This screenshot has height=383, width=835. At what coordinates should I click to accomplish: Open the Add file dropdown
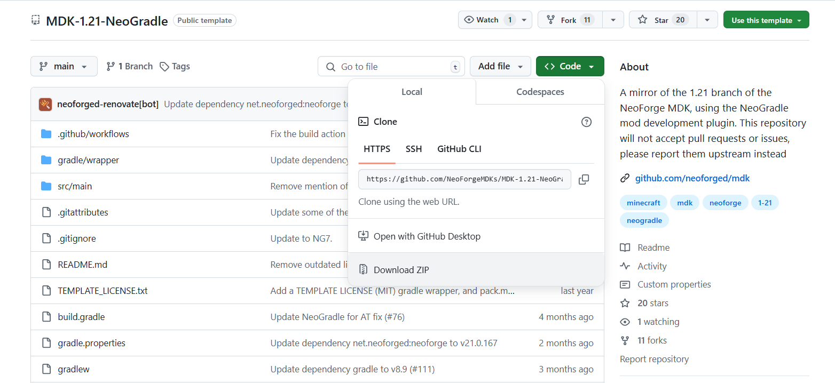(x=500, y=67)
